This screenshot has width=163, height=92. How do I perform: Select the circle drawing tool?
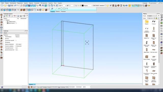tap(61, 9)
